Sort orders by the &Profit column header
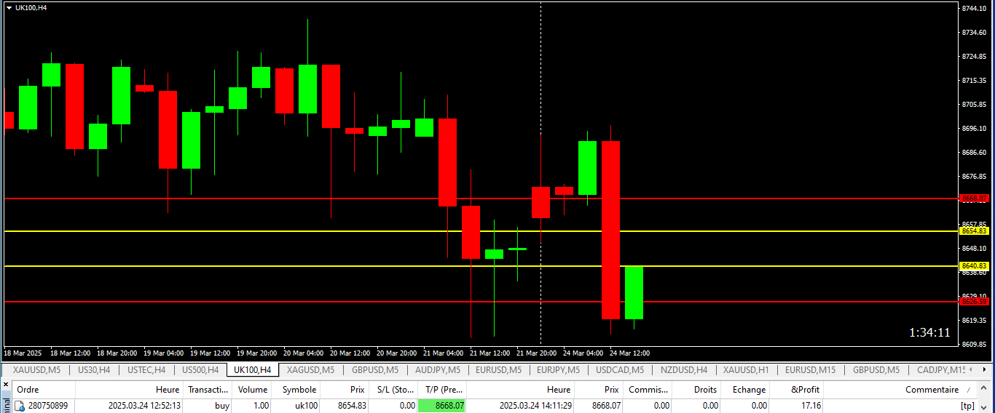Viewport: 995px width, 413px height. [805, 390]
